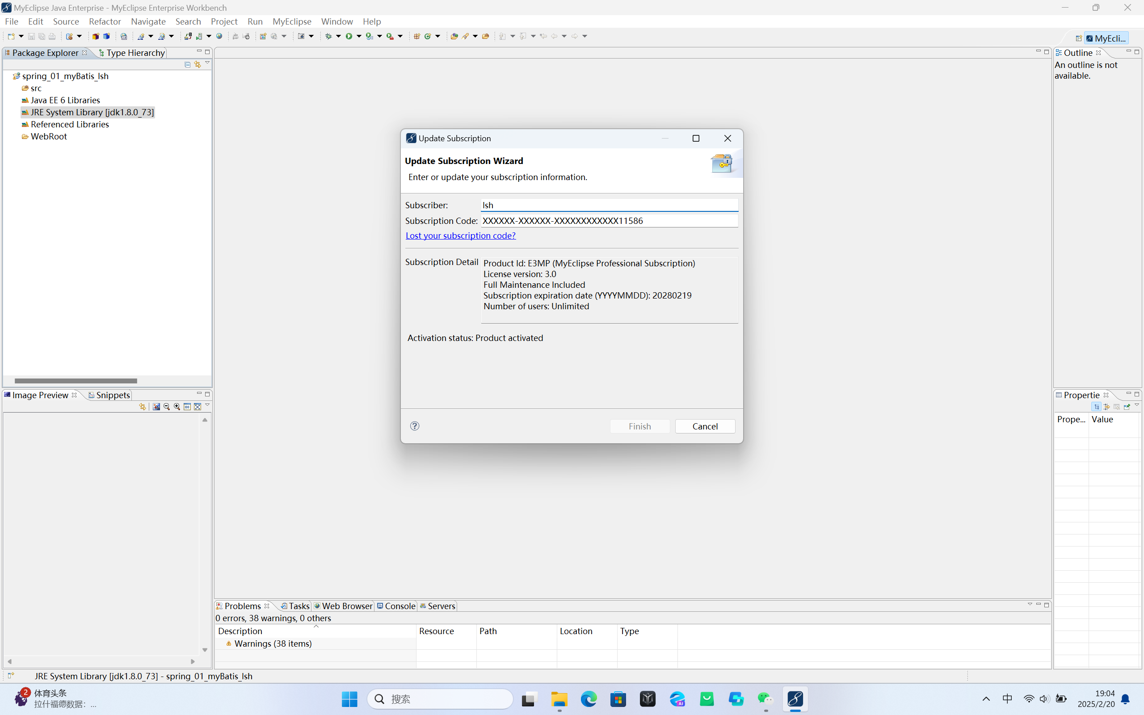1144x715 pixels.
Task: Open the Image Preview view menu triangle
Action: click(207, 405)
